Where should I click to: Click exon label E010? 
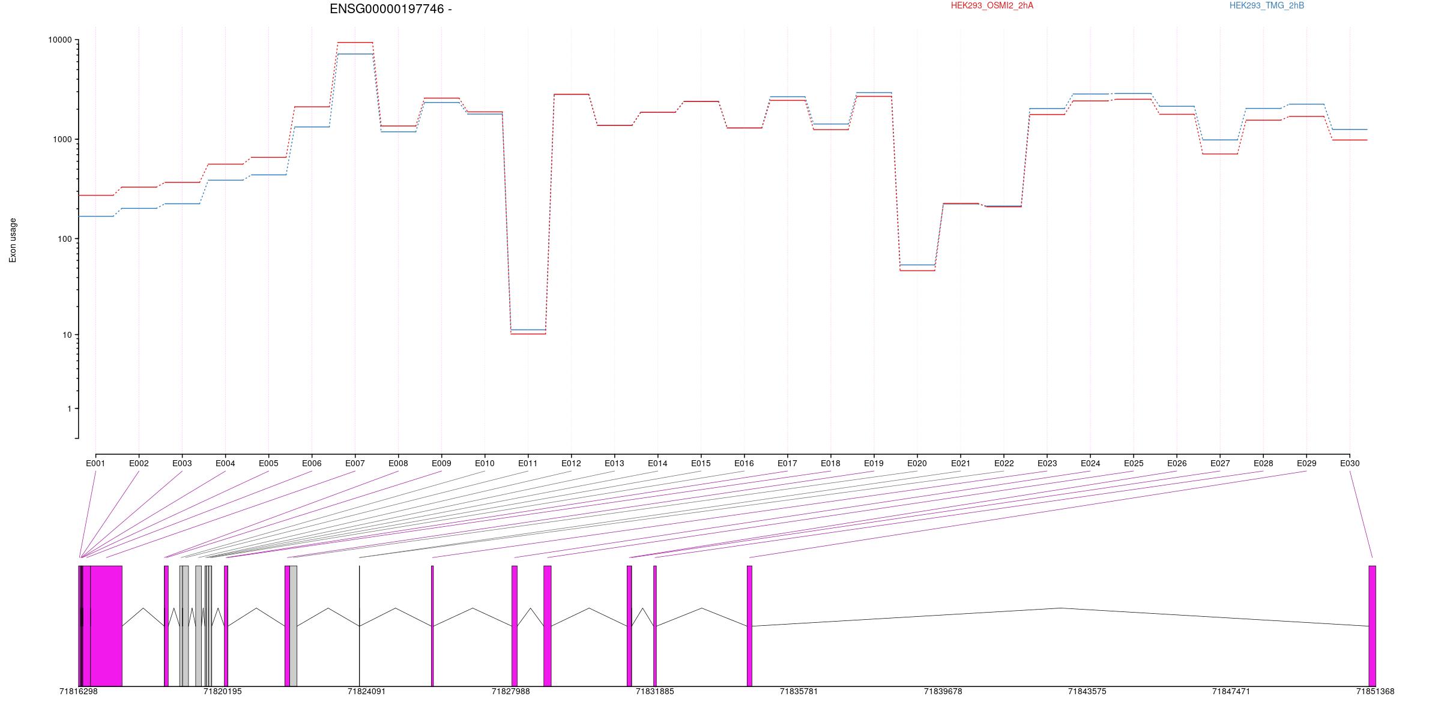click(485, 463)
